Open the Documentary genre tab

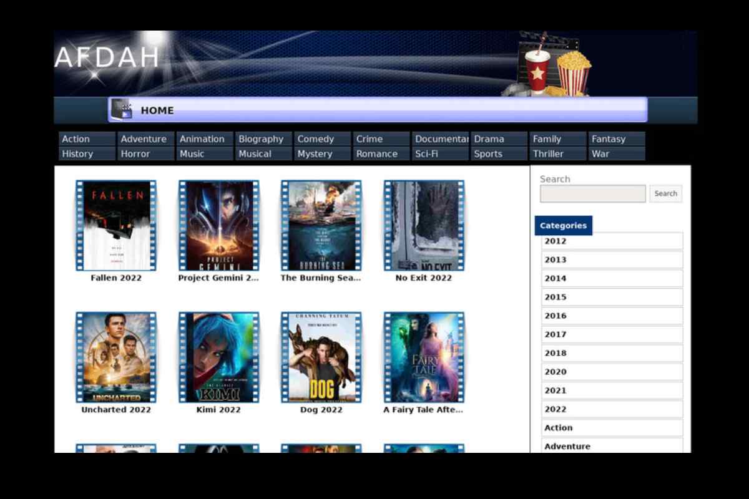(441, 139)
